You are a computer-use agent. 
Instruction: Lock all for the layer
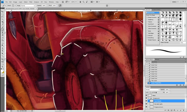click(156, 92)
